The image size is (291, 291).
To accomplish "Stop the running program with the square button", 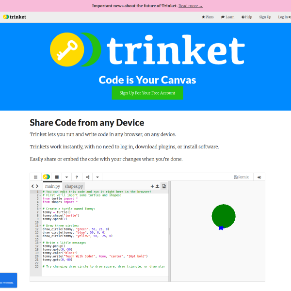I will click(57, 177).
